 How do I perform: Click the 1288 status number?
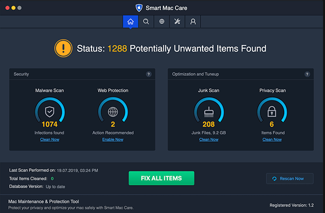pyautogui.click(x=118, y=49)
